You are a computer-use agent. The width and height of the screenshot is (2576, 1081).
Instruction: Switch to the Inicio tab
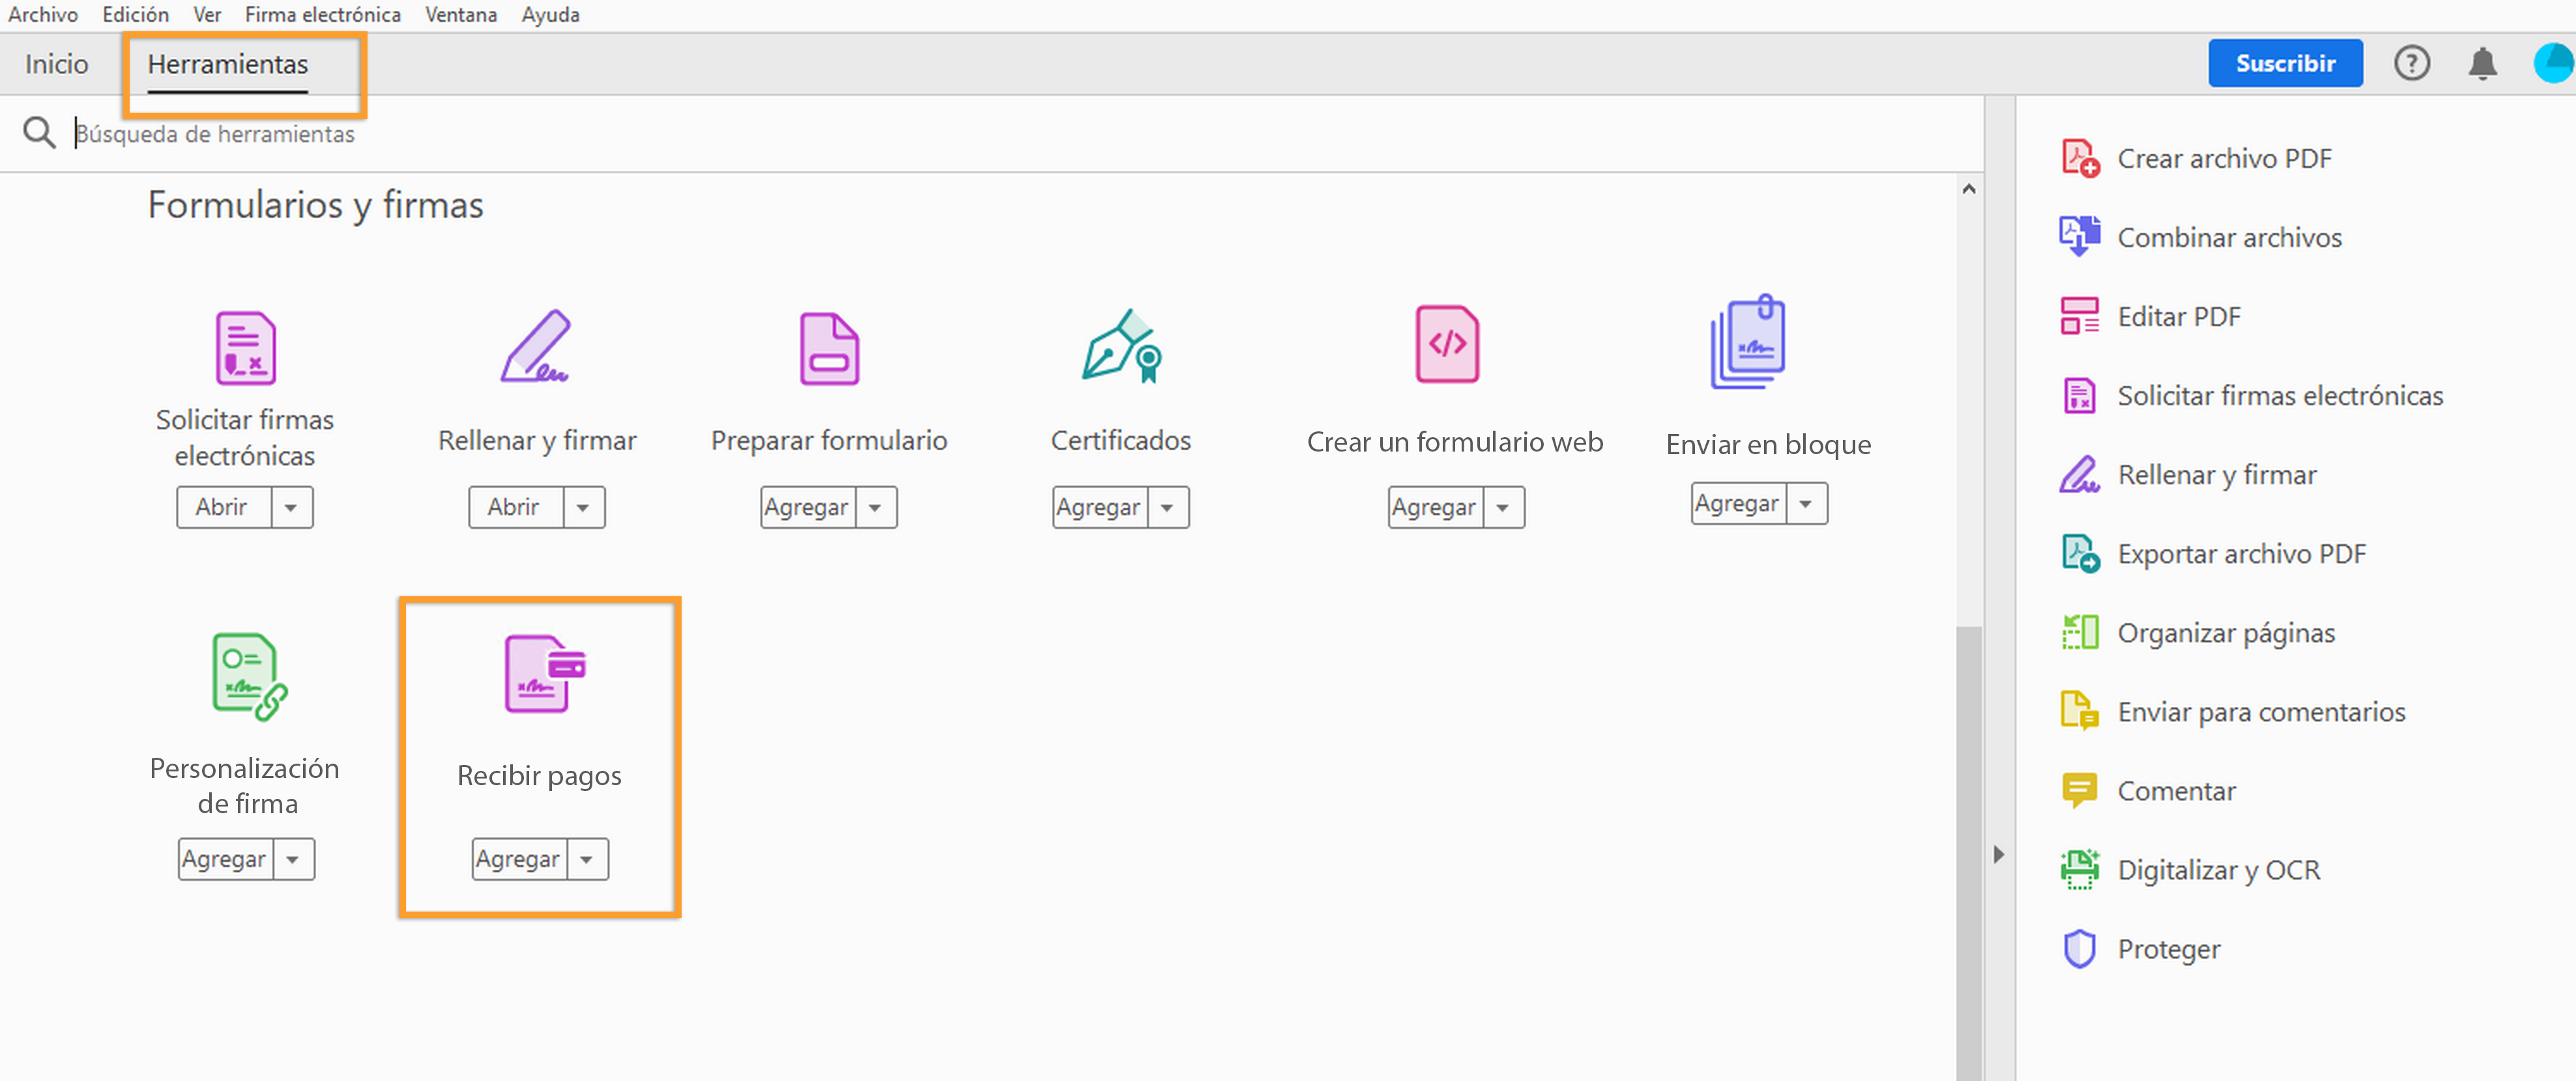(x=56, y=64)
